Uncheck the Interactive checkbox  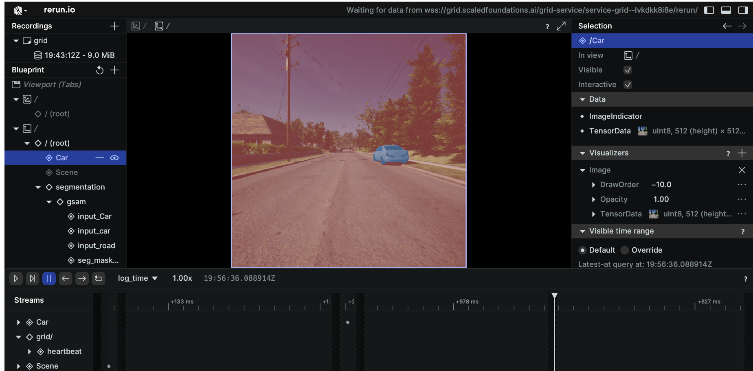(x=628, y=85)
